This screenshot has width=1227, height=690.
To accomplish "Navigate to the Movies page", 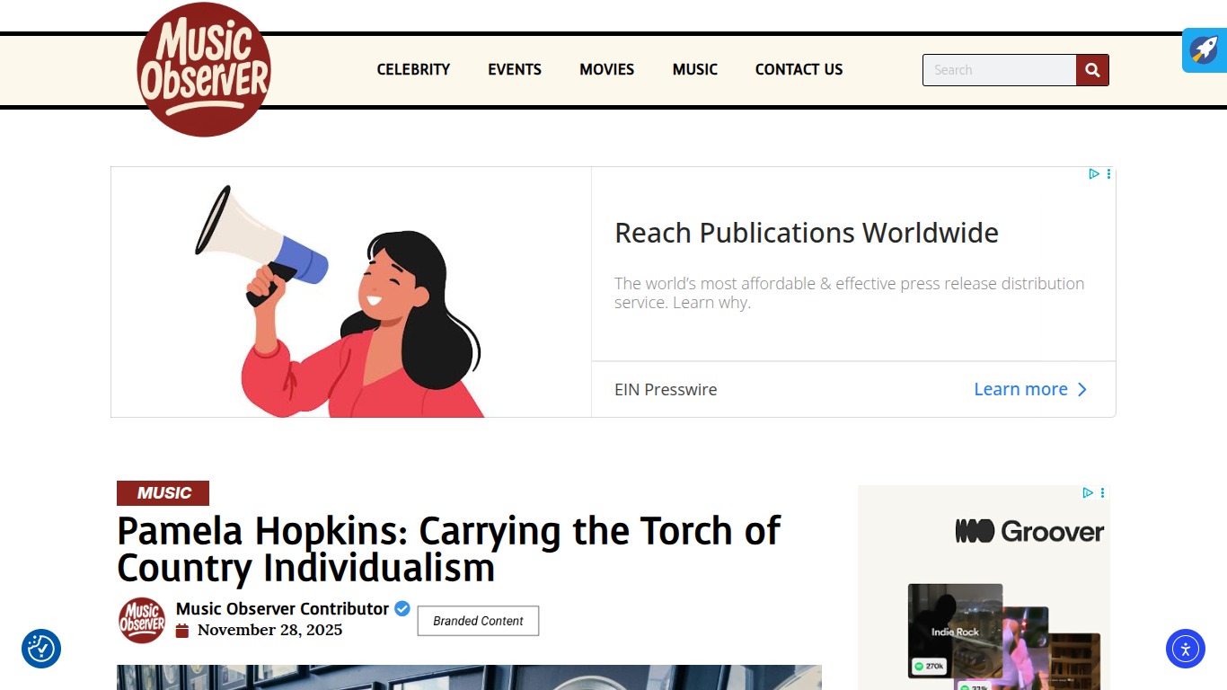I will (606, 69).
